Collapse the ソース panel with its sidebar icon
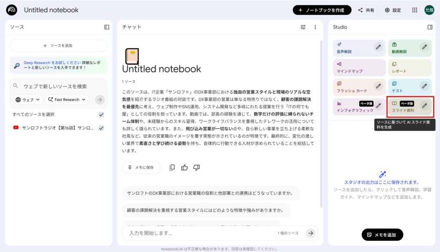The image size is (440, 252). click(107, 27)
